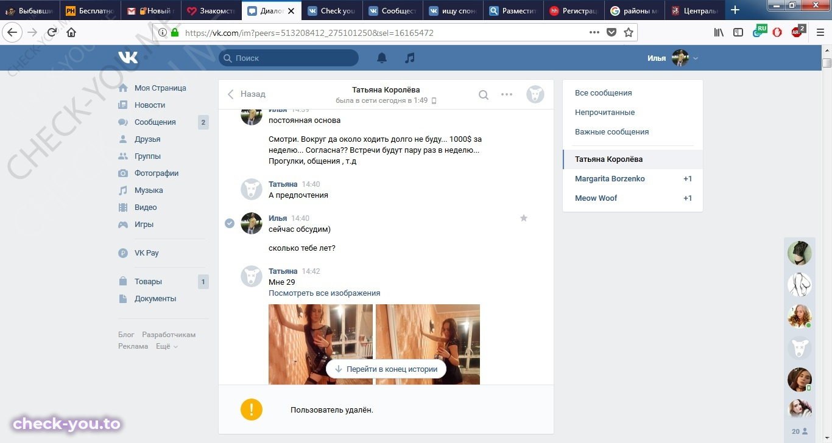The image size is (832, 443).
Task: Expand the Ещё footer dropdown
Action: pyautogui.click(x=167, y=346)
